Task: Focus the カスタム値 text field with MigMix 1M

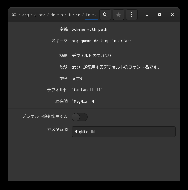Action: tap(124, 132)
